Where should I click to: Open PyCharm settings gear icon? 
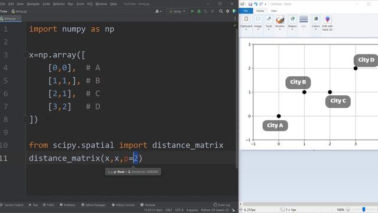pyautogui.click(x=227, y=11)
